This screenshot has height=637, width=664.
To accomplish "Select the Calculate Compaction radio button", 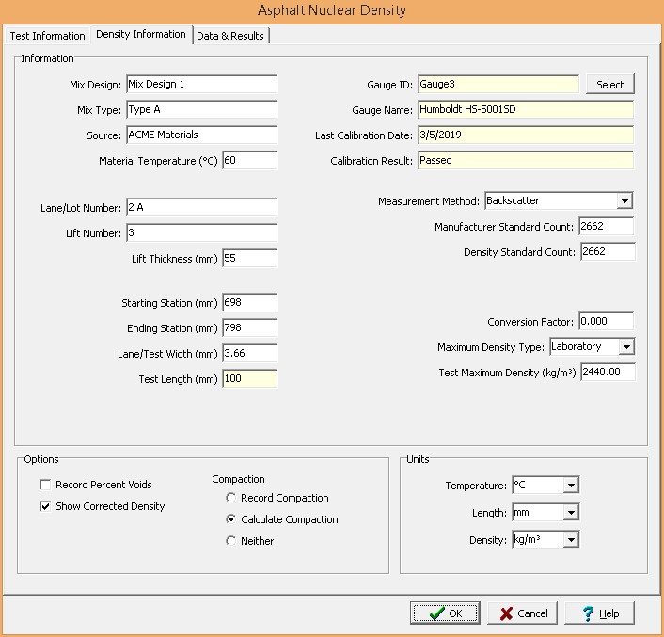I will point(231,519).
